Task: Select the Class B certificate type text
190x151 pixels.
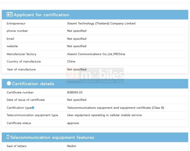Action: (x=116, y=108)
